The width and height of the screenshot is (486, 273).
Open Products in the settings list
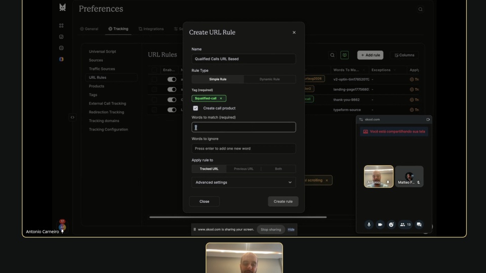[96, 86]
